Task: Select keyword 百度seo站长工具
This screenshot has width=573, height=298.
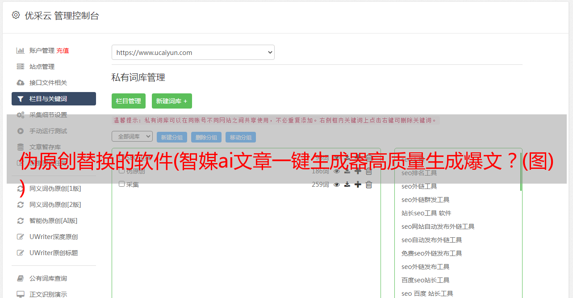Action: (x=426, y=280)
